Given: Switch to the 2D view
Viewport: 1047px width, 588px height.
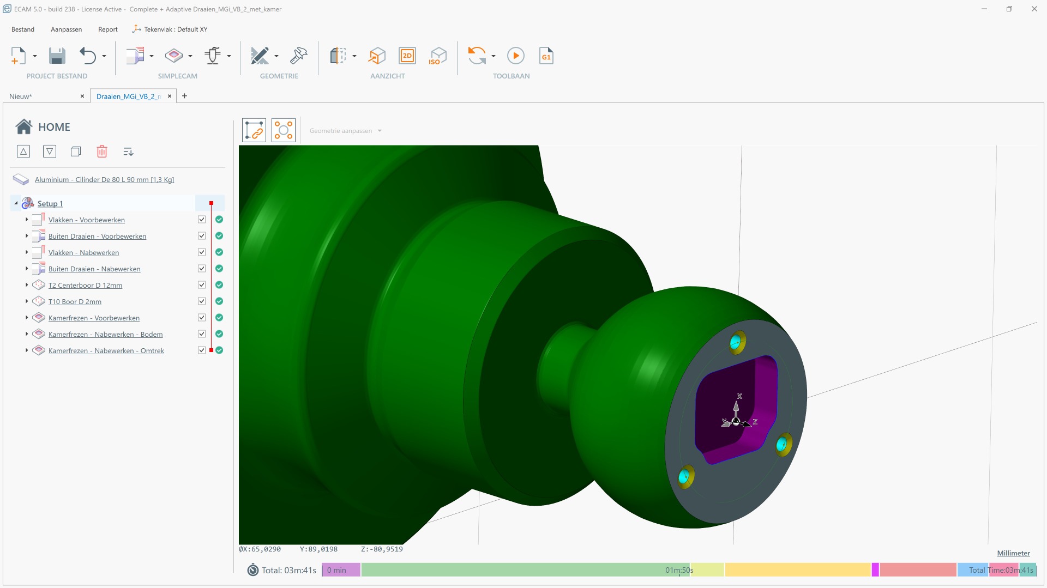Looking at the screenshot, I should point(407,56).
